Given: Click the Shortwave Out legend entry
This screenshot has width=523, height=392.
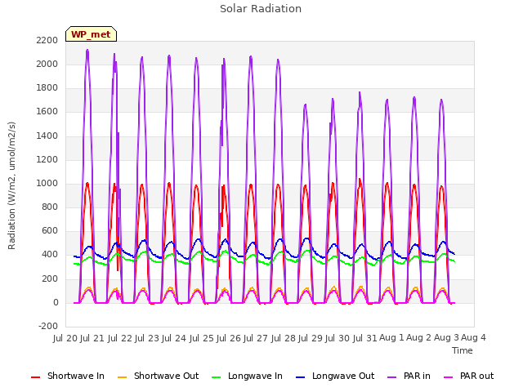Looking at the screenshot, I should click(x=158, y=376).
